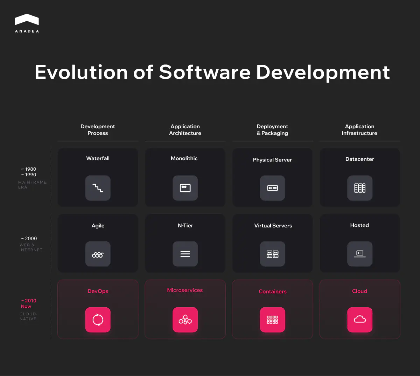Click the Deployment & Packaging header

273,130
